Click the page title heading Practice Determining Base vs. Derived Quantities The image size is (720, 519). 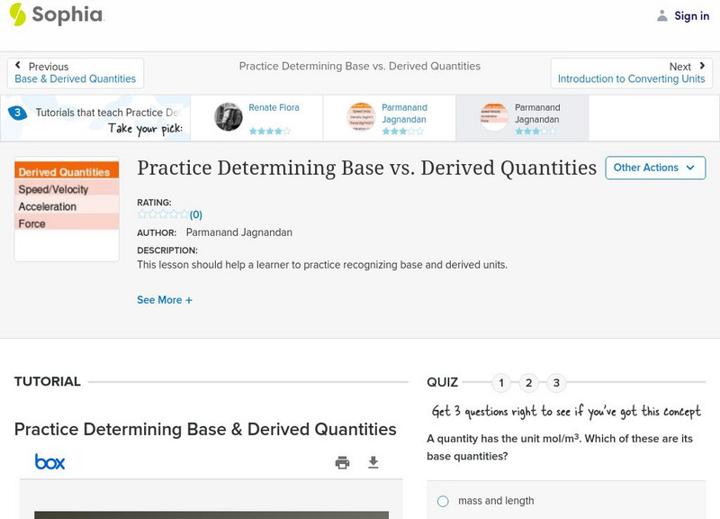click(367, 168)
